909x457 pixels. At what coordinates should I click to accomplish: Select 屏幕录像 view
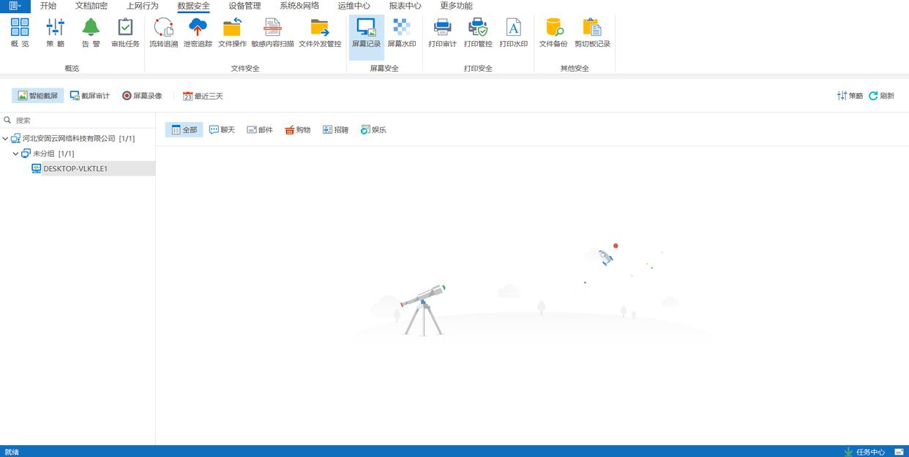(x=142, y=96)
